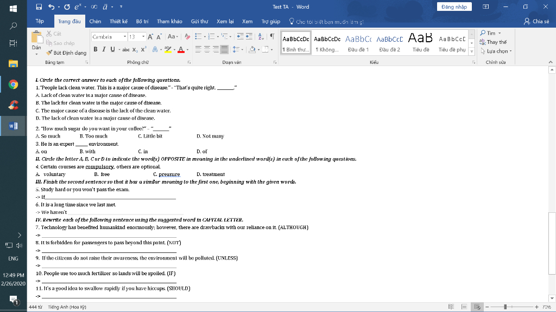
Task: Apply the Tiêu đề style
Action: coord(421,43)
